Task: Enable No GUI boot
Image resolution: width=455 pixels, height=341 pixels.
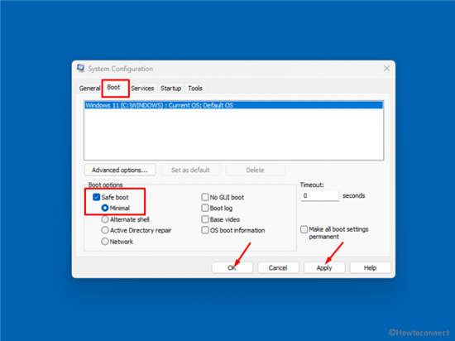Action: 205,197
